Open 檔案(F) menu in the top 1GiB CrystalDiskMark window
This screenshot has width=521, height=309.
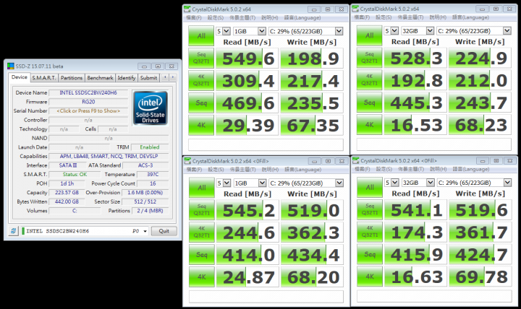coord(194,17)
